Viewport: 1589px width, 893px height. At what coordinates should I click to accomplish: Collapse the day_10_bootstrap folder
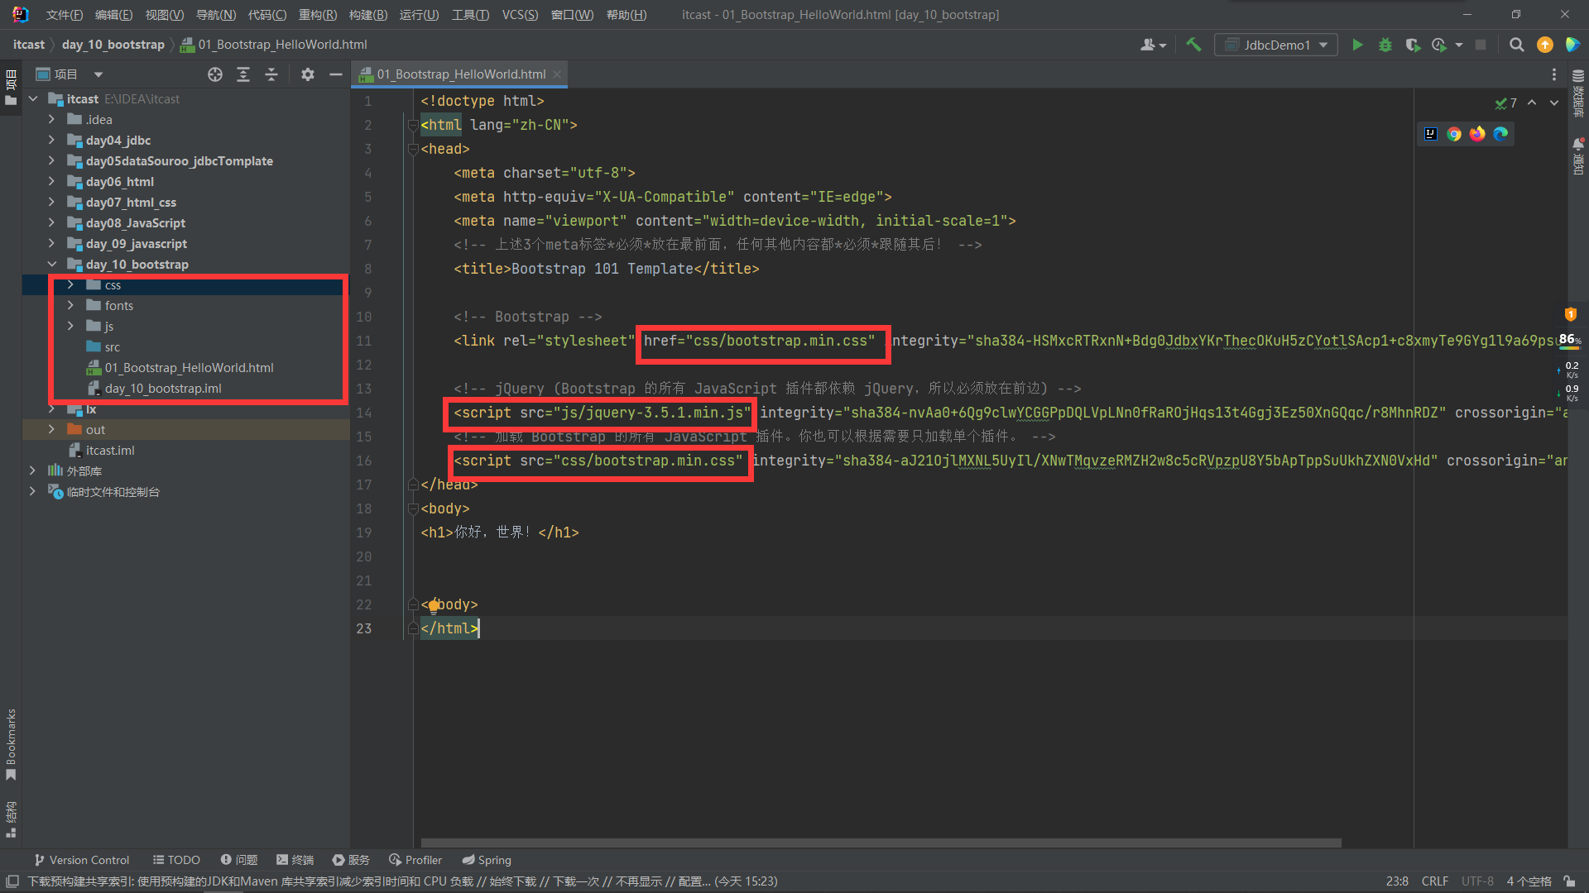[51, 265]
